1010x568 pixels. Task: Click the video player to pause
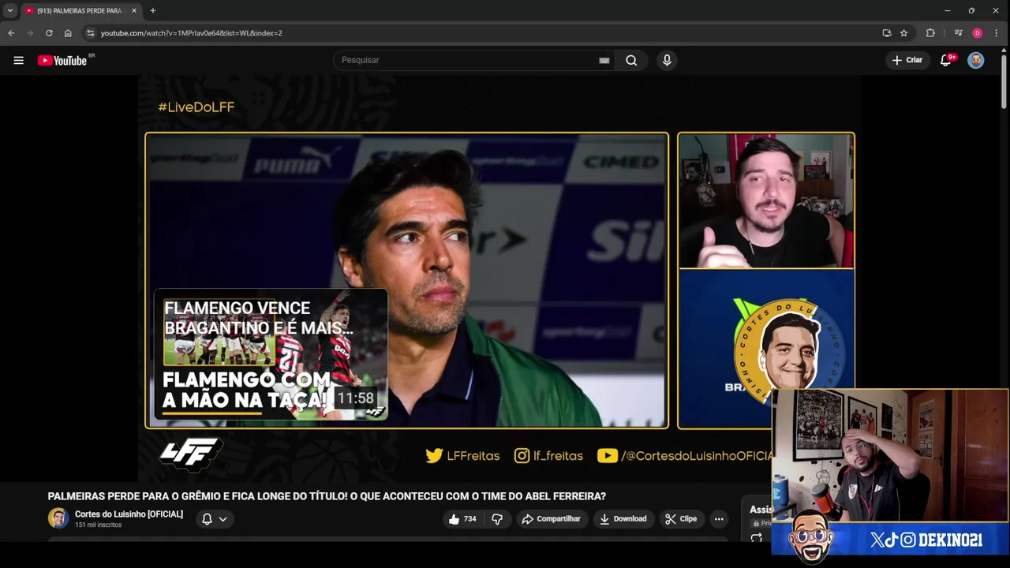click(500, 280)
